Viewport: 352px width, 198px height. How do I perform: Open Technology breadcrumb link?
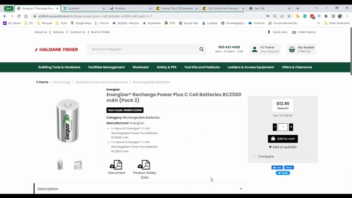[x=61, y=82]
